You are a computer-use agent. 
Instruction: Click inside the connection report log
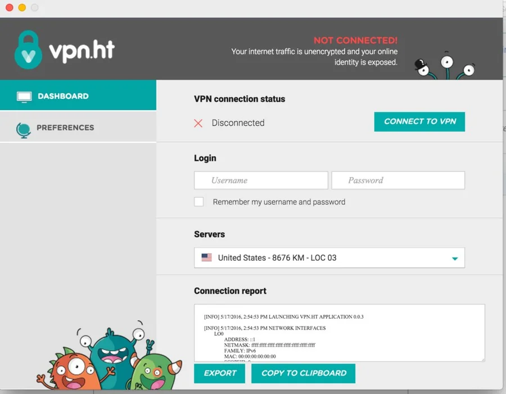(x=340, y=333)
